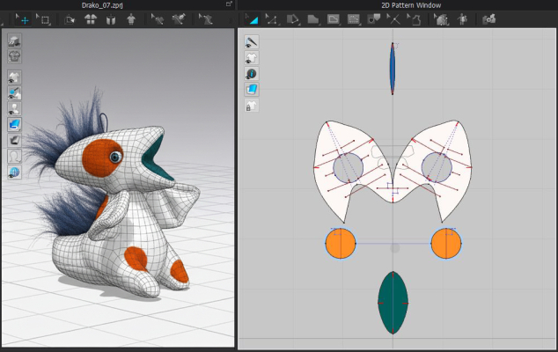Pick the solid pattern shape tool
The height and width of the screenshot is (352, 558).
tap(312, 19)
